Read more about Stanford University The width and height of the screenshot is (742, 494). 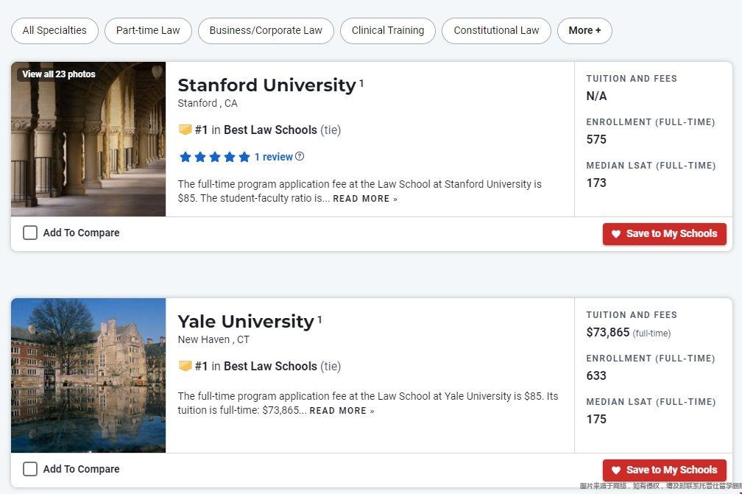[x=365, y=199]
